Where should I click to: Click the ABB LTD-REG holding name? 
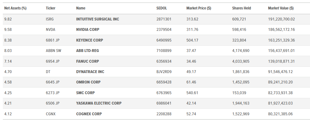tap(88, 51)
